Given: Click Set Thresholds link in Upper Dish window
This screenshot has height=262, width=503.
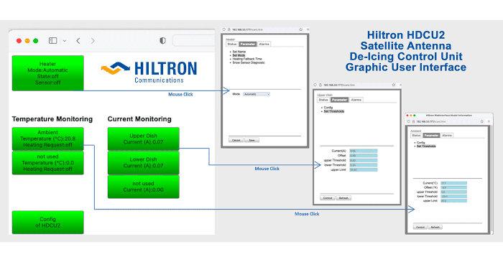Looking at the screenshot, I should tap(334, 111).
